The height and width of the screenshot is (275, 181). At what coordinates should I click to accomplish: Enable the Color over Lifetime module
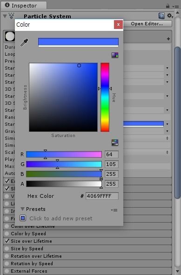7,226
